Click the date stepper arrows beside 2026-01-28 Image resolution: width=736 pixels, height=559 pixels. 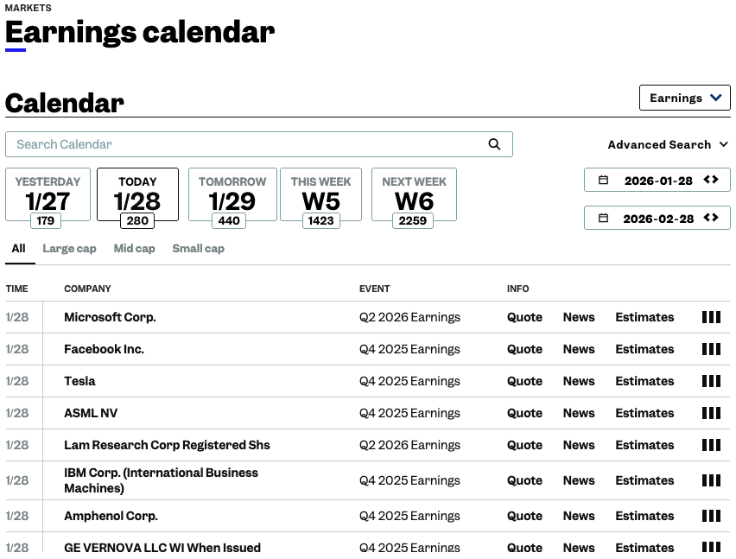tap(712, 179)
